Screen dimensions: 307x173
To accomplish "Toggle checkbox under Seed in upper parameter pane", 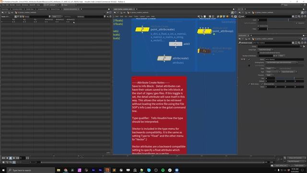I will [x=258, y=26].
